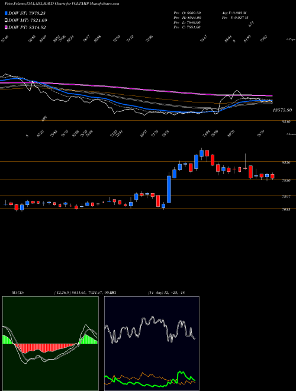Viewport: 296px width, 391px height.
Task: Click the 7962 top-row price label
Action: (x=263, y=40)
